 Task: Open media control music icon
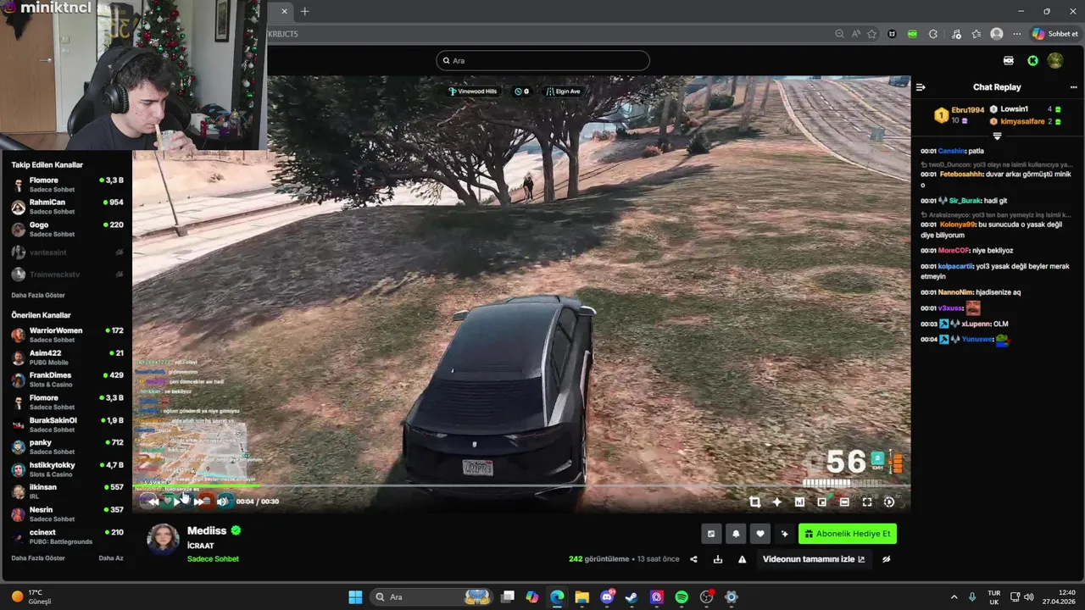coord(956,34)
